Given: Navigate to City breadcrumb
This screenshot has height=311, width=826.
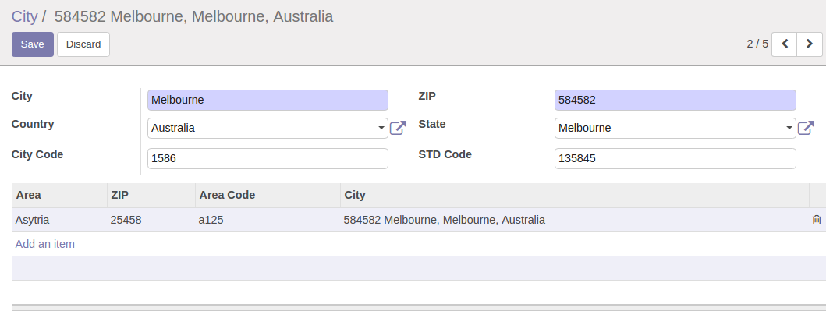Looking at the screenshot, I should tap(25, 17).
